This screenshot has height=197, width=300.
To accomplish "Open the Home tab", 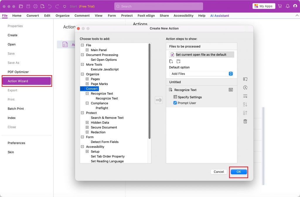I will [x=17, y=16].
